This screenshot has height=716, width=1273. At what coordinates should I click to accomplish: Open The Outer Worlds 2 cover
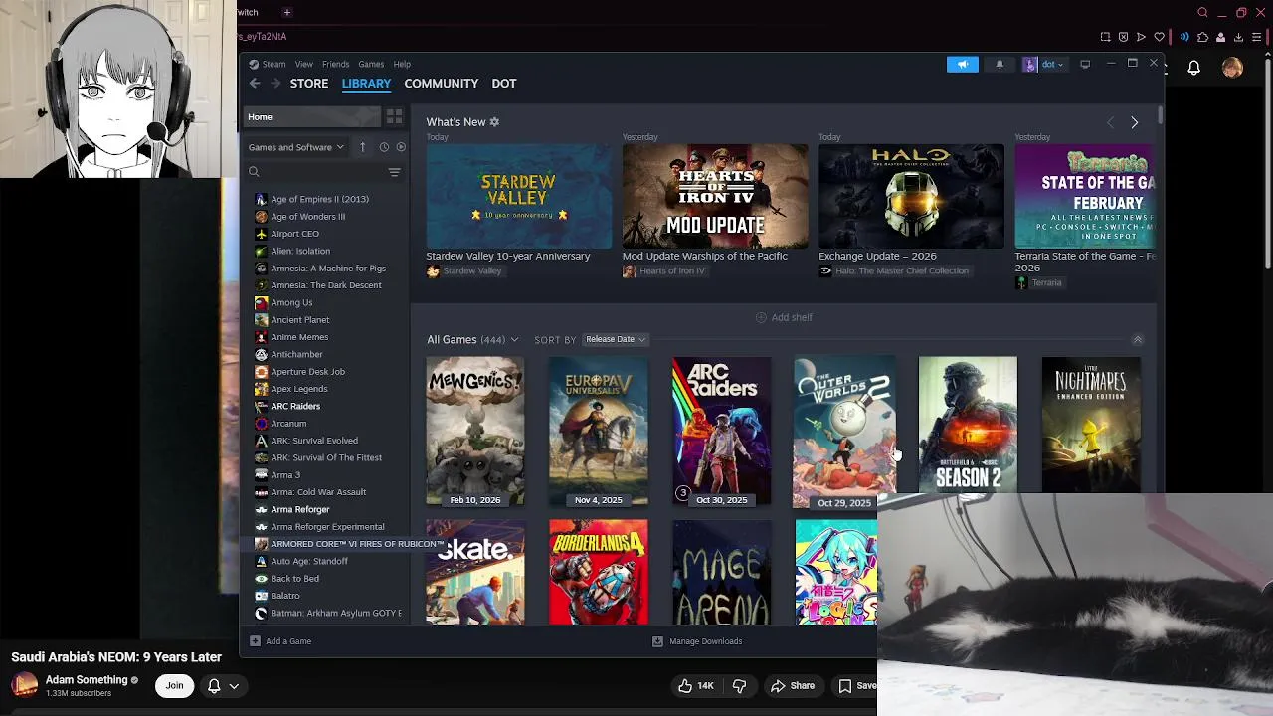[844, 433]
